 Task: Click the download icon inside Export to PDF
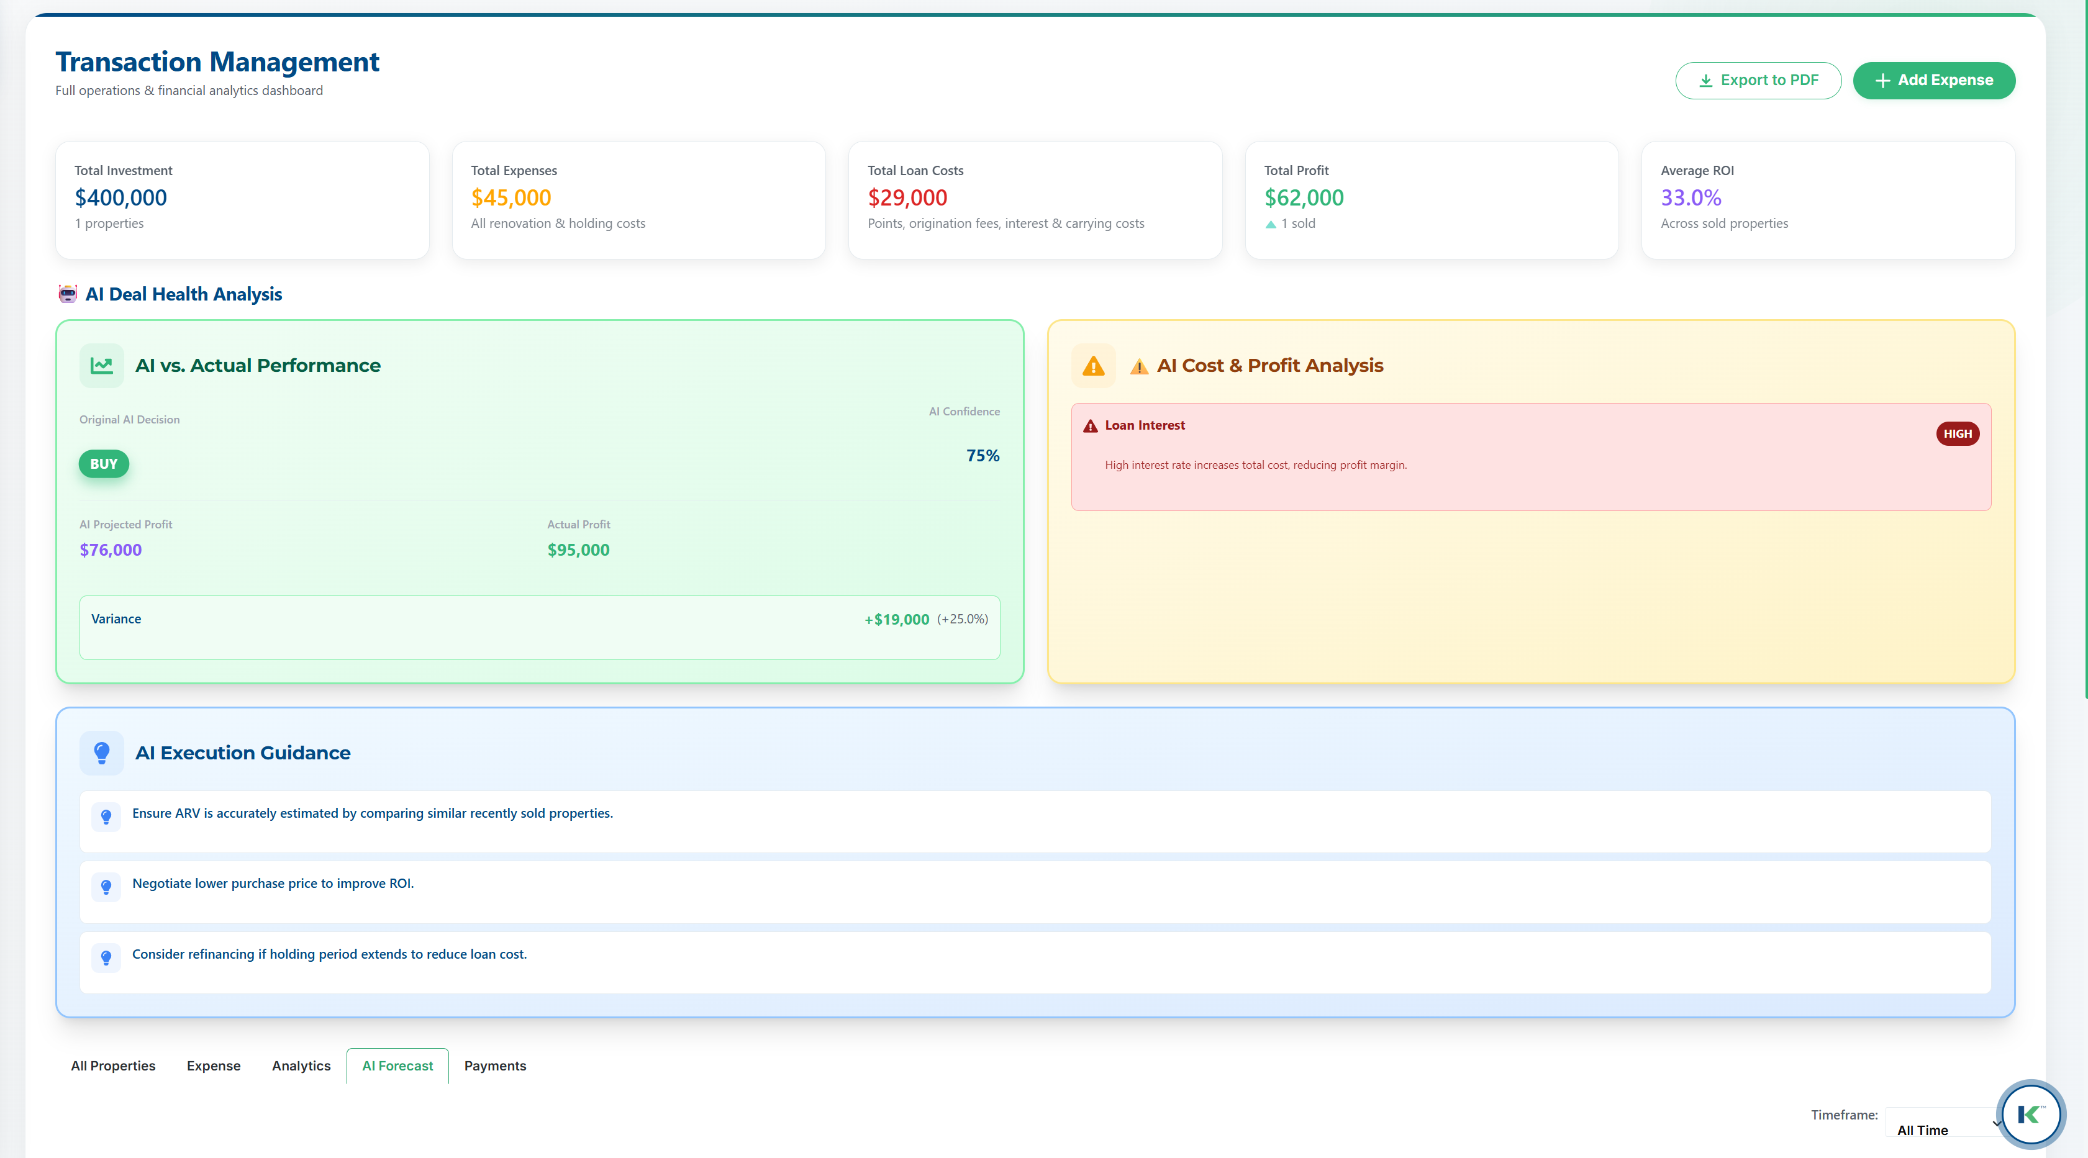1705,80
